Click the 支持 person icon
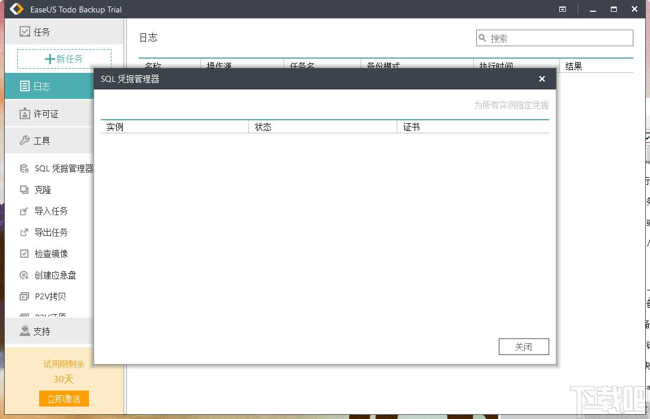Image resolution: width=650 pixels, height=419 pixels. tap(25, 331)
